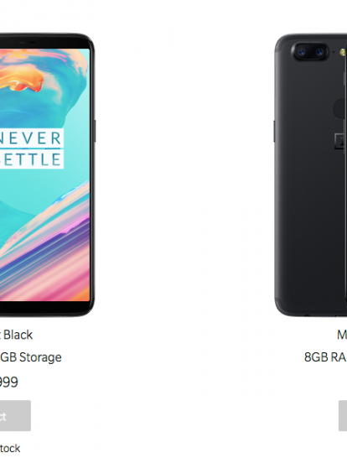Image resolution: width=347 pixels, height=463 pixels.
Task: Click the grey Select button under 999 price
Action: click(15, 415)
